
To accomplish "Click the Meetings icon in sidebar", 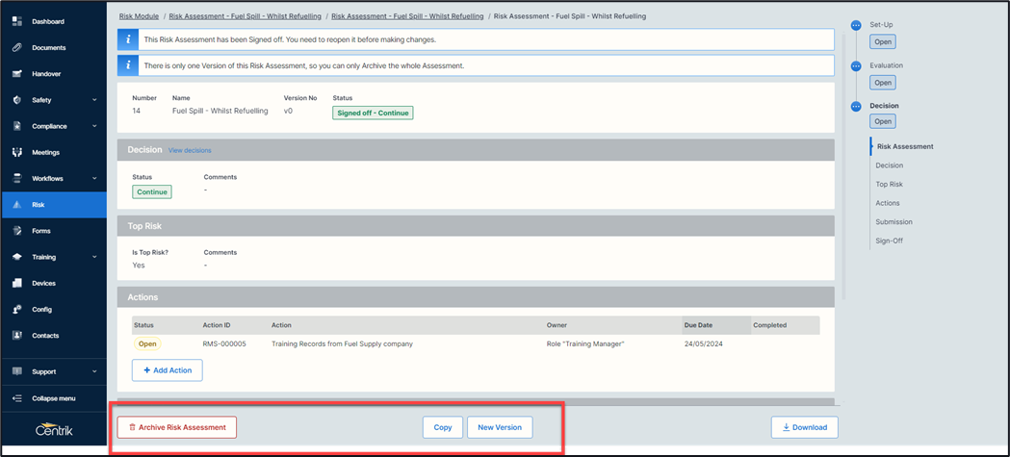I will click(x=16, y=152).
